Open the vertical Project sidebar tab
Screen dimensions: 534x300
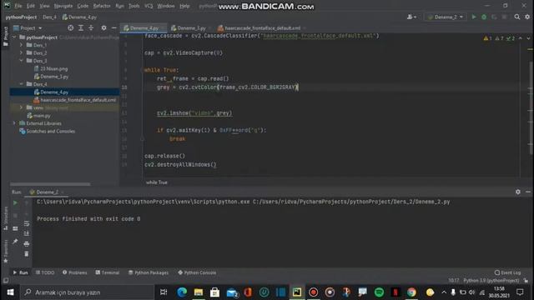pyautogui.click(x=6, y=37)
